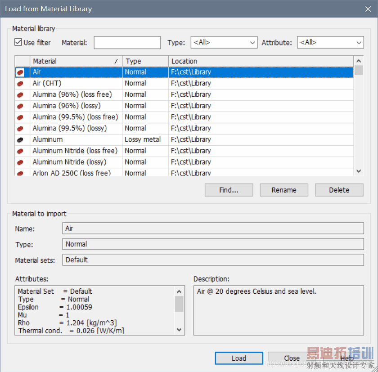The width and height of the screenshot is (378, 372).
Task: Sort by the Material column header
Action: click(76, 61)
